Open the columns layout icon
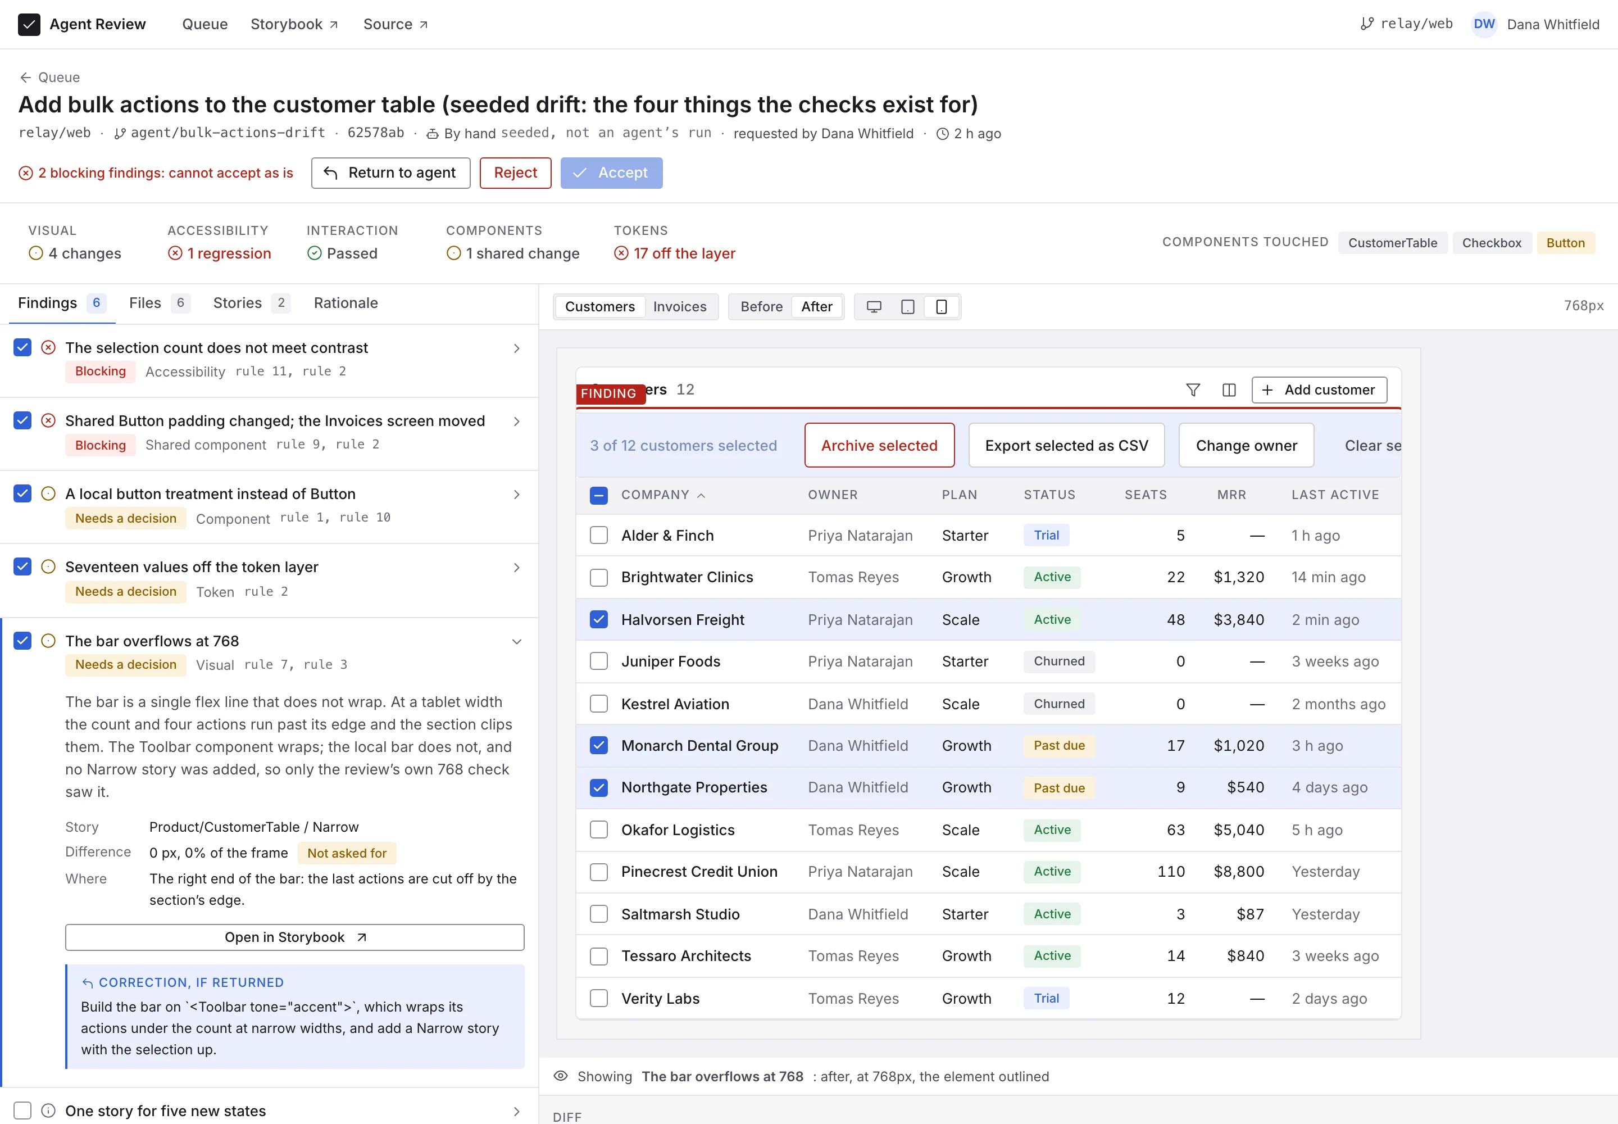Viewport: 1618px width, 1124px height. (x=1229, y=390)
